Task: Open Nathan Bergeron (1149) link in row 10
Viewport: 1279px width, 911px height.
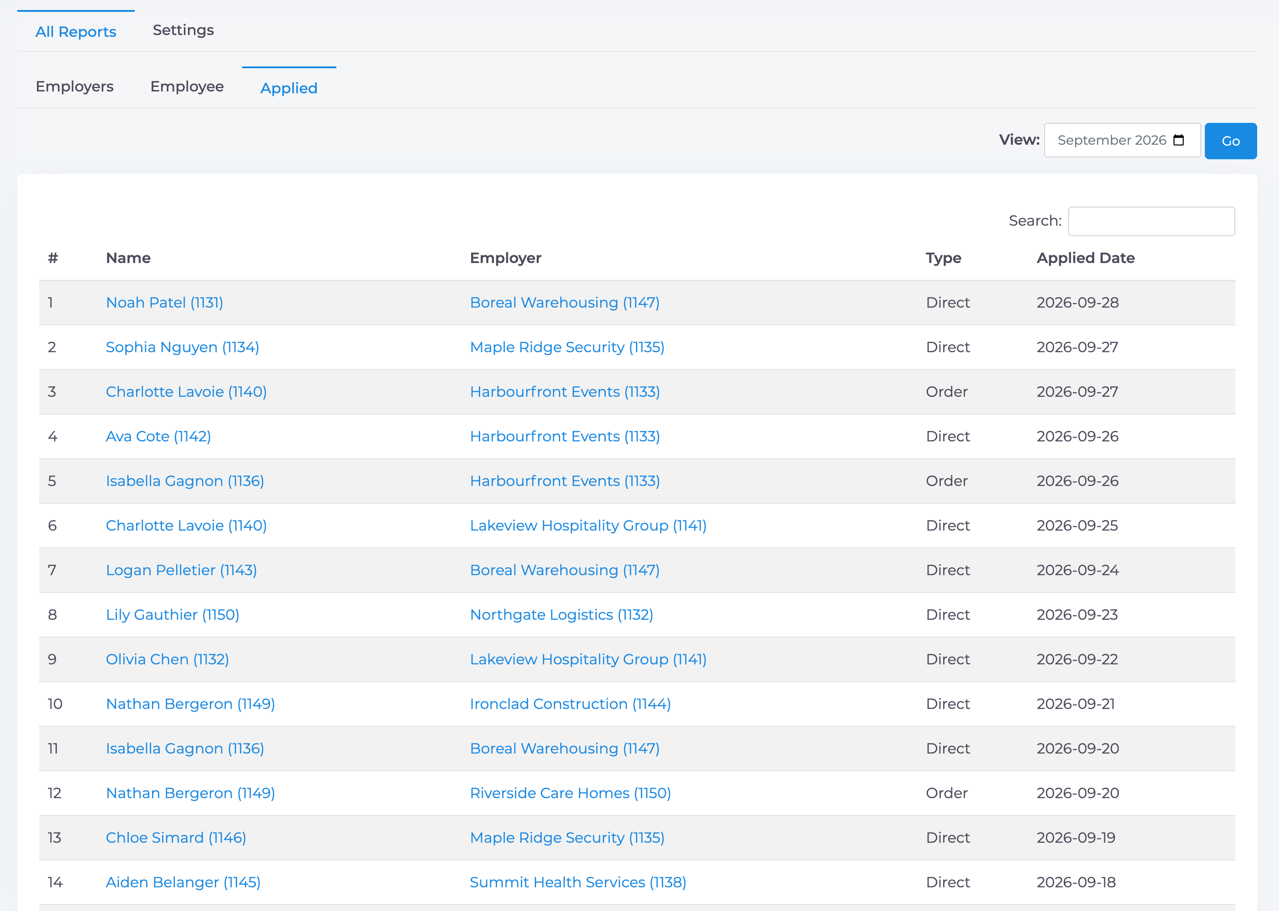Action: coord(190,704)
